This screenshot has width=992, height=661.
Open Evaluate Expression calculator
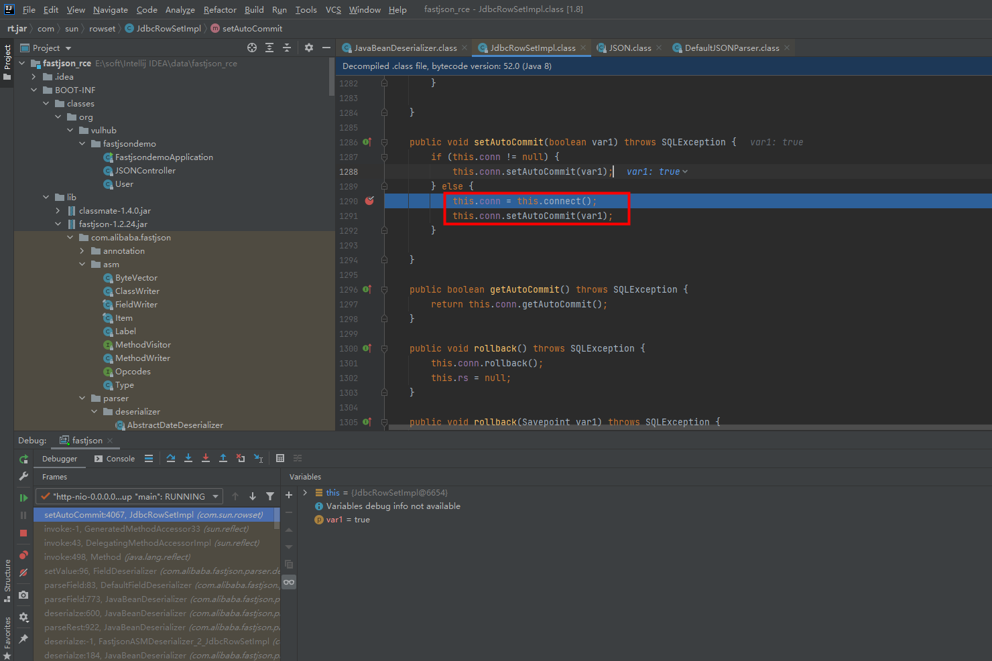(280, 459)
